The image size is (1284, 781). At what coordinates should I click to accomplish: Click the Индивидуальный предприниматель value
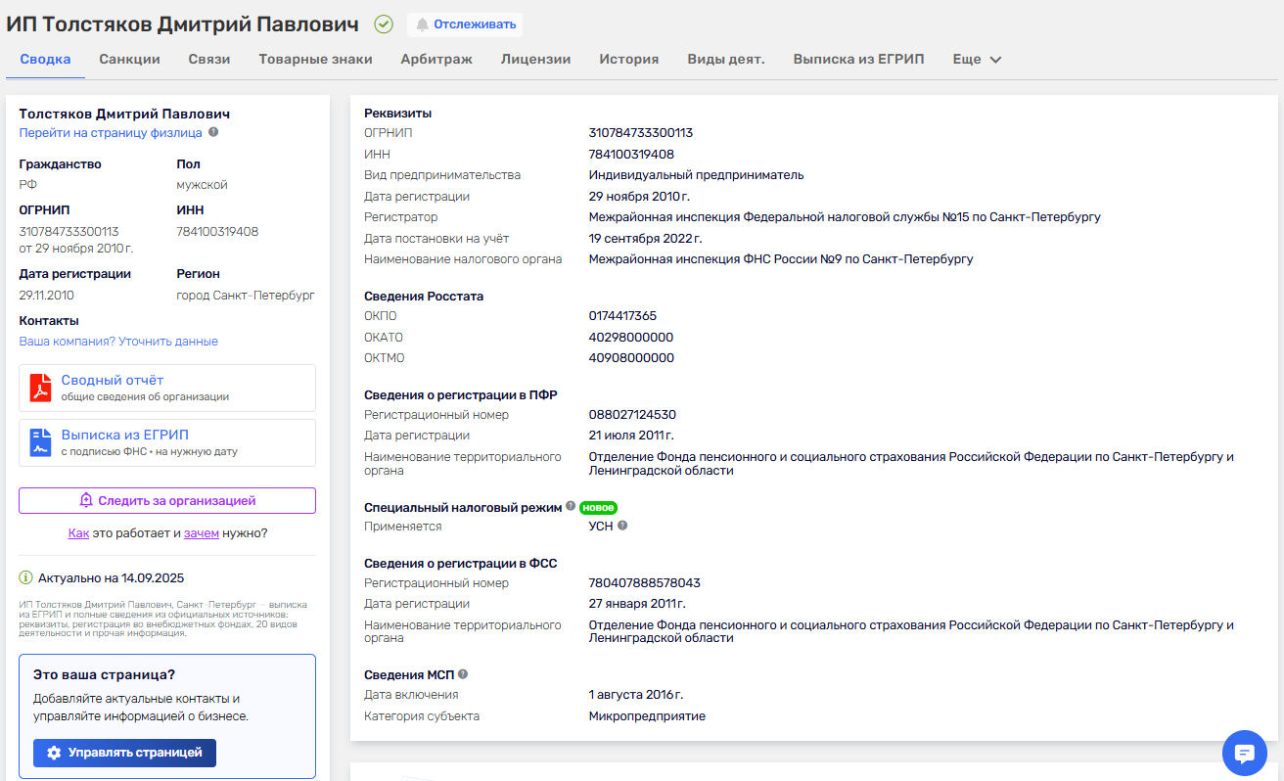(697, 175)
